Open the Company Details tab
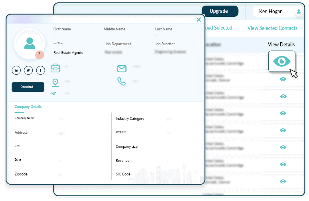 [x=28, y=107]
